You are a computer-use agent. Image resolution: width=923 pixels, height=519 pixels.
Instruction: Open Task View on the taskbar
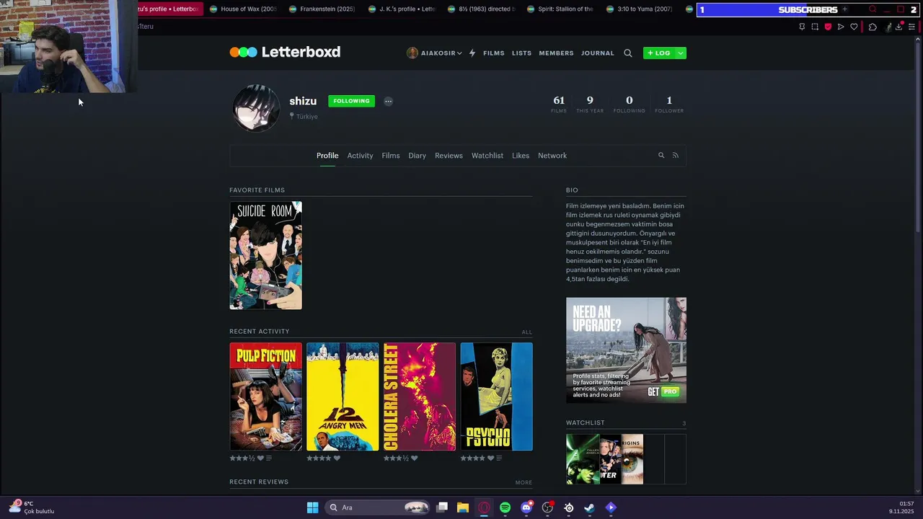coord(442,507)
